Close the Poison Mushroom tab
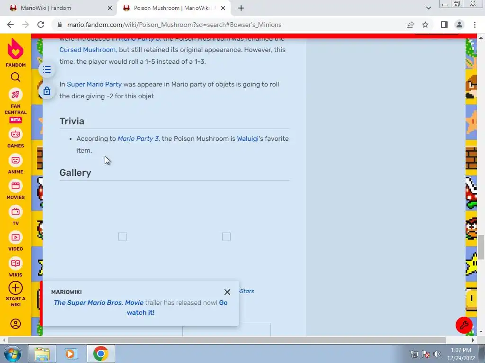The width and height of the screenshot is (485, 363). tap(223, 8)
